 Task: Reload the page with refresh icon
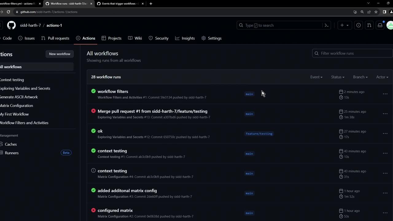(x=8, y=12)
